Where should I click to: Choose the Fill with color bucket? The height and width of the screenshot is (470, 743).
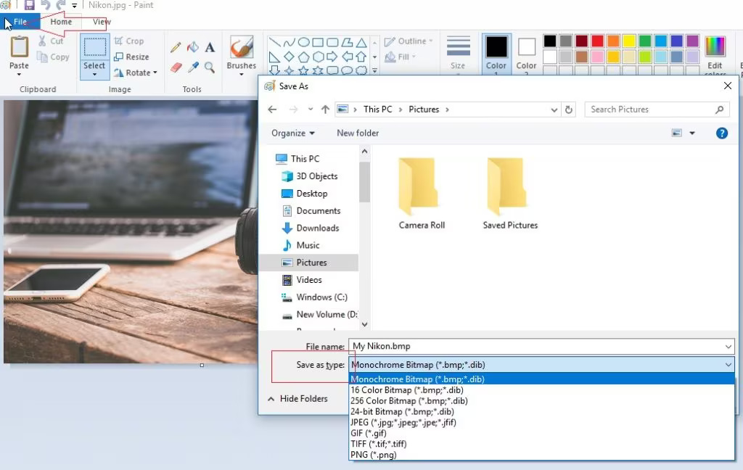point(193,48)
